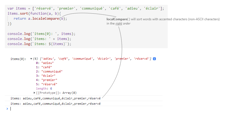Click the console.log('items{0}: ', items) line
This screenshot has width=225, height=117.
[41, 34]
